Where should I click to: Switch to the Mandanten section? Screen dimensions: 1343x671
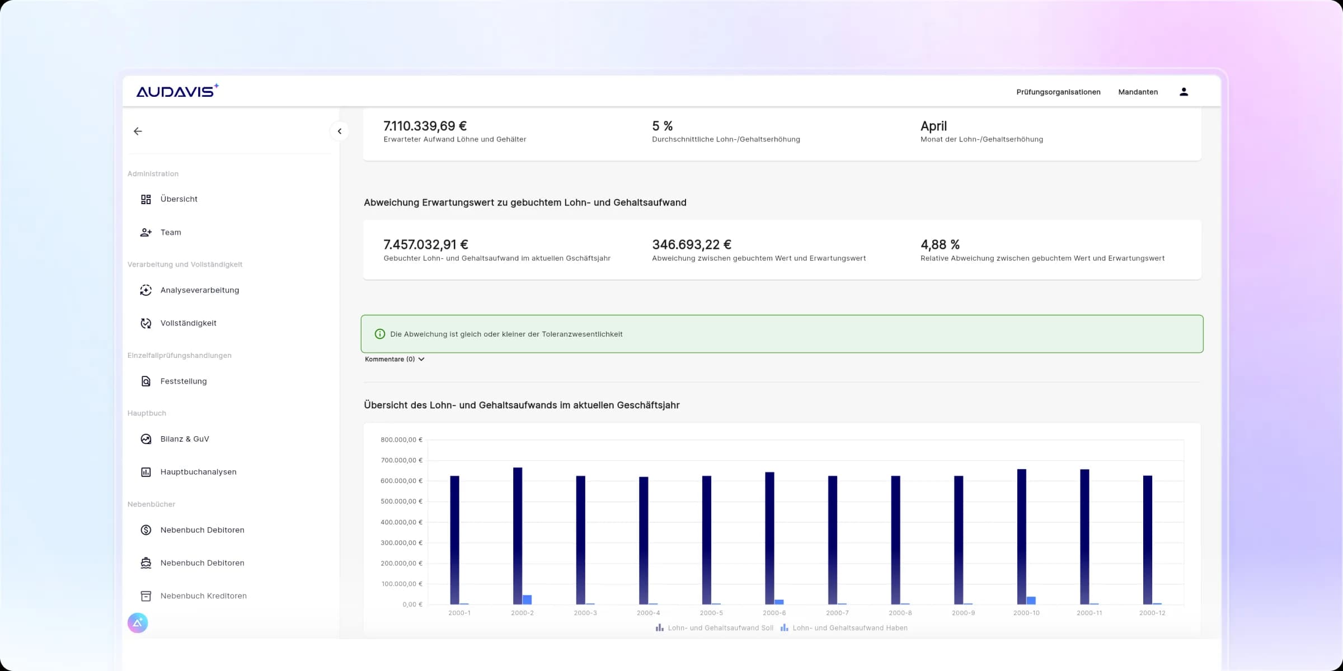[x=1138, y=92]
